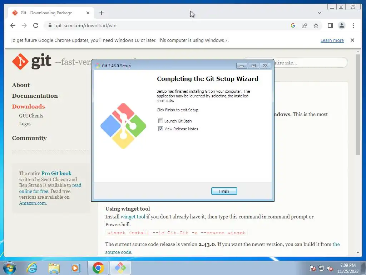
Task: Open the About section link
Action: point(21,85)
